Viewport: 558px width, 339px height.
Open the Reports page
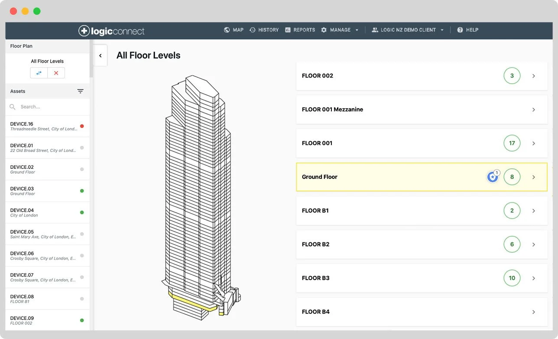tap(300, 30)
